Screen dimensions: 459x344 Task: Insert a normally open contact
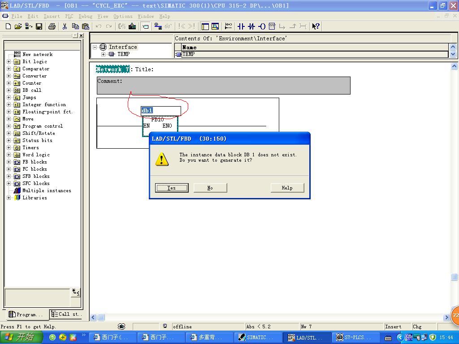pos(241,26)
